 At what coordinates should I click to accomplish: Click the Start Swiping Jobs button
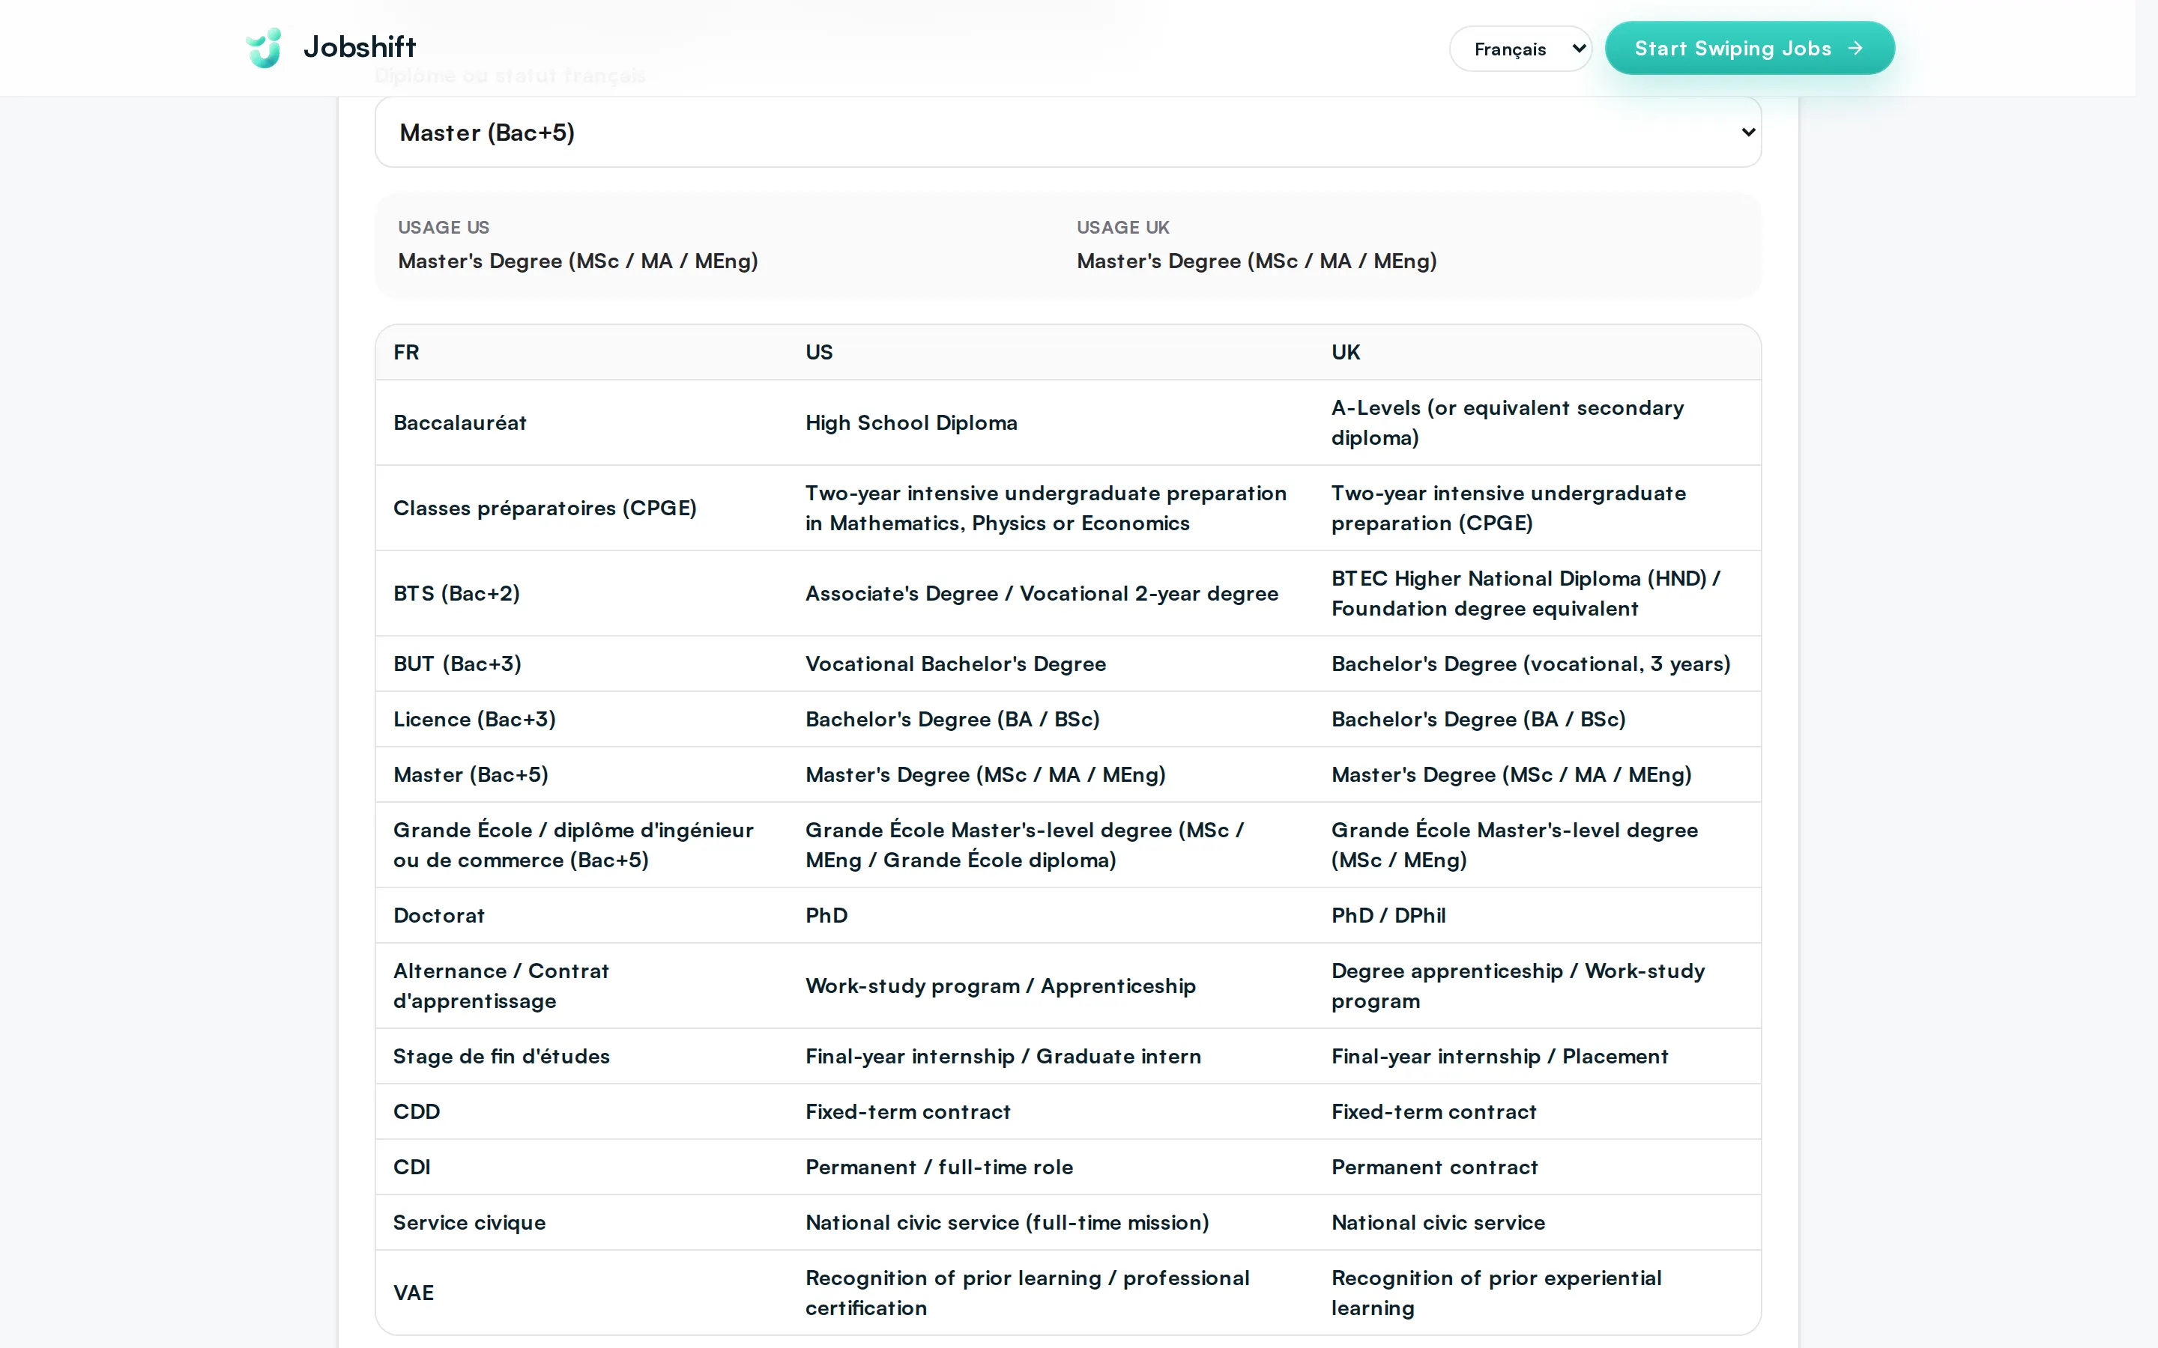(x=1749, y=48)
